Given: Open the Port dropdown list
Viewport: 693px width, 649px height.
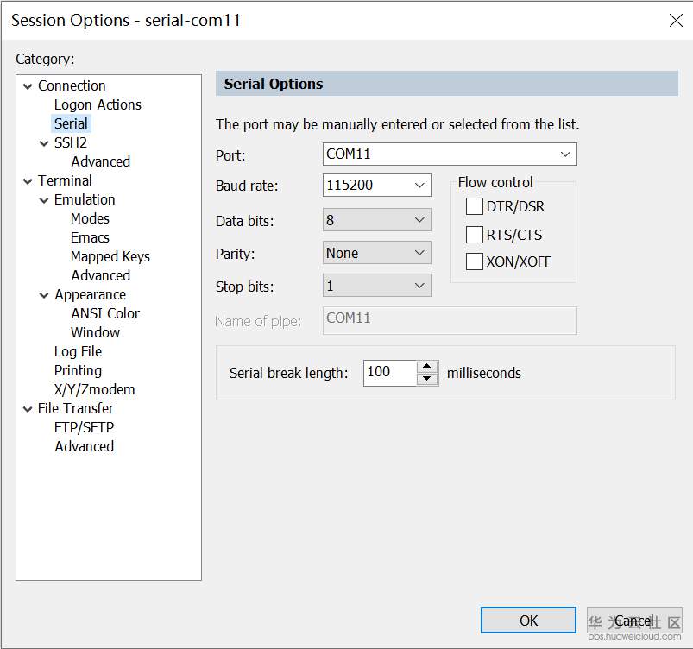Looking at the screenshot, I should 565,154.
